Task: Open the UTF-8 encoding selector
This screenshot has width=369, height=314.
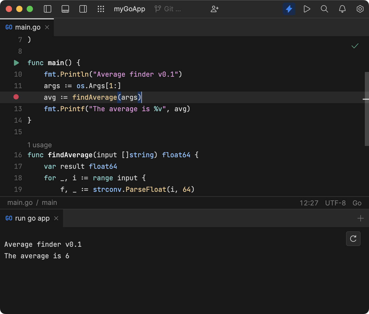Action: (335, 203)
